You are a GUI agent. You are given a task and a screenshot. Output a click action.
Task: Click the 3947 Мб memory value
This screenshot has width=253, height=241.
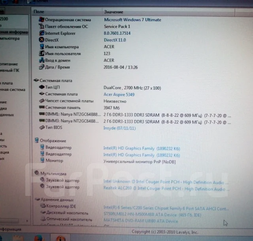(x=111, y=108)
